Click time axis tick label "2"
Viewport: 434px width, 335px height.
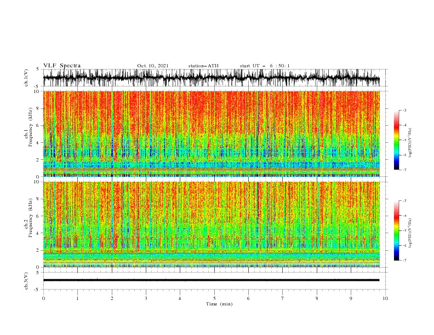tap(112, 298)
